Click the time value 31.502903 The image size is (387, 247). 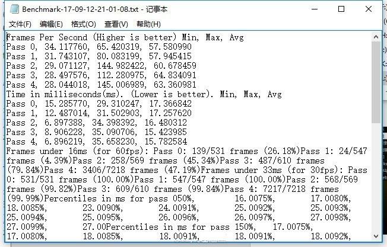tap(119, 113)
